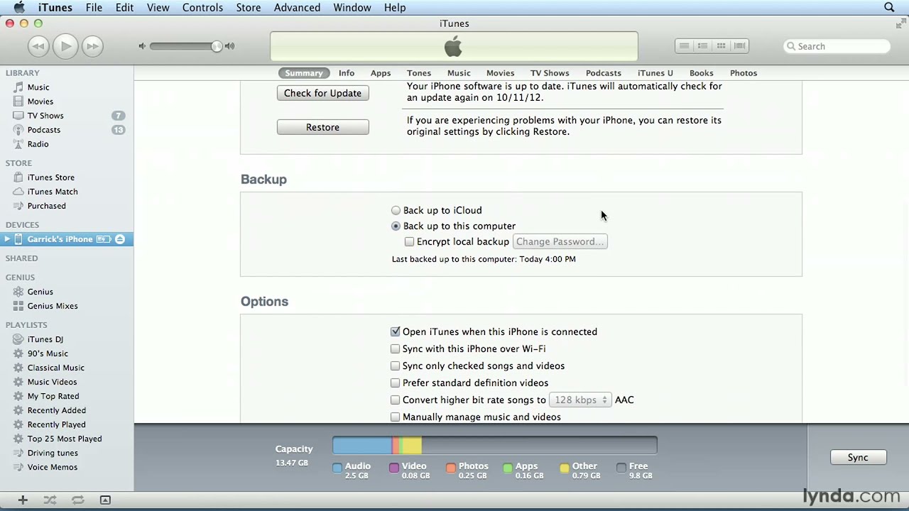Viewport: 909px width, 511px height.
Task: Click the low volume speaker icon
Action: coord(142,46)
